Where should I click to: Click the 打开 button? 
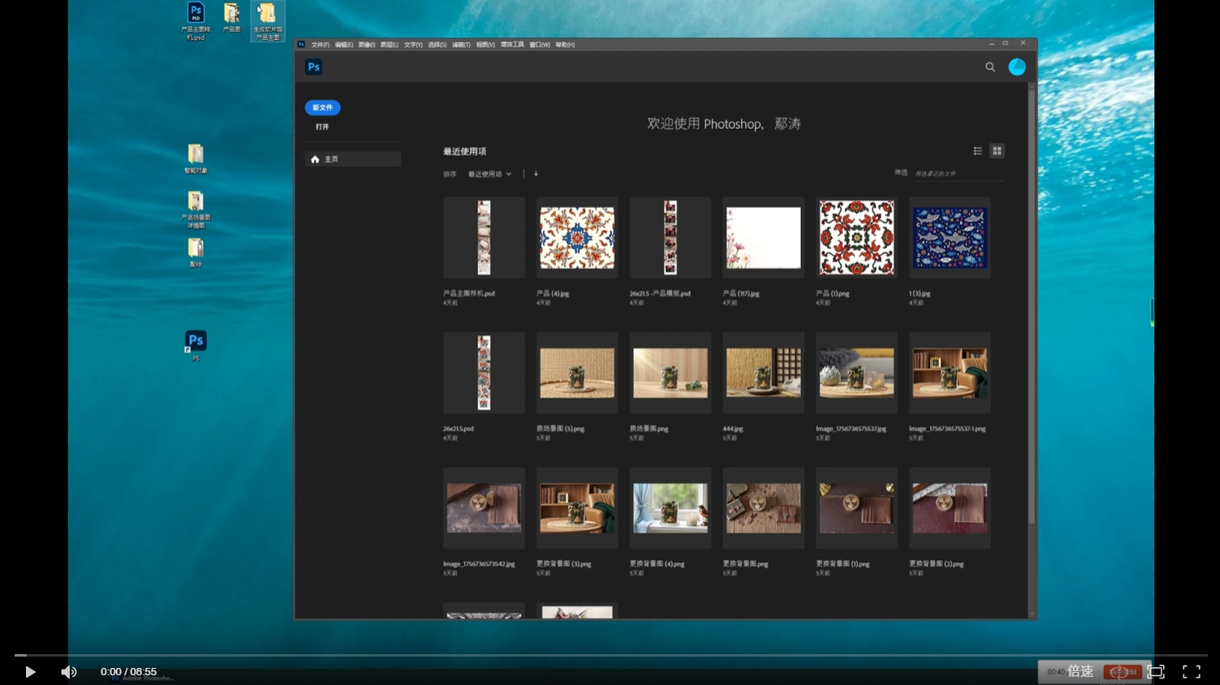point(322,127)
